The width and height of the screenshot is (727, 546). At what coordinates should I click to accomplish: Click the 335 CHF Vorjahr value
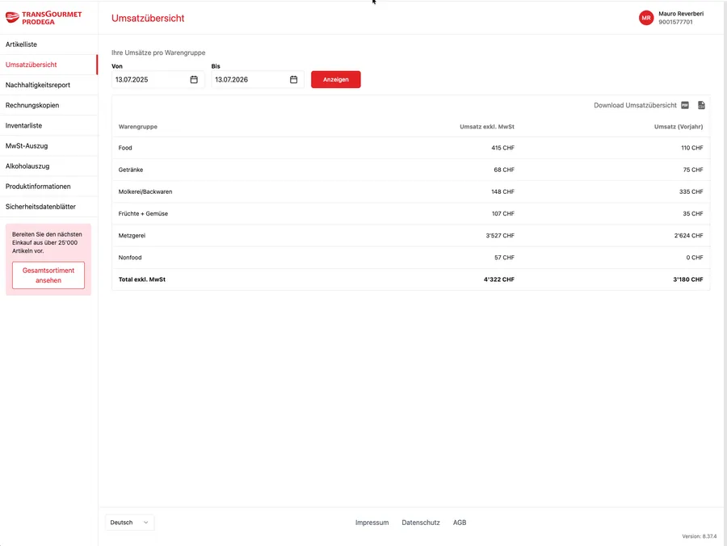coord(691,192)
